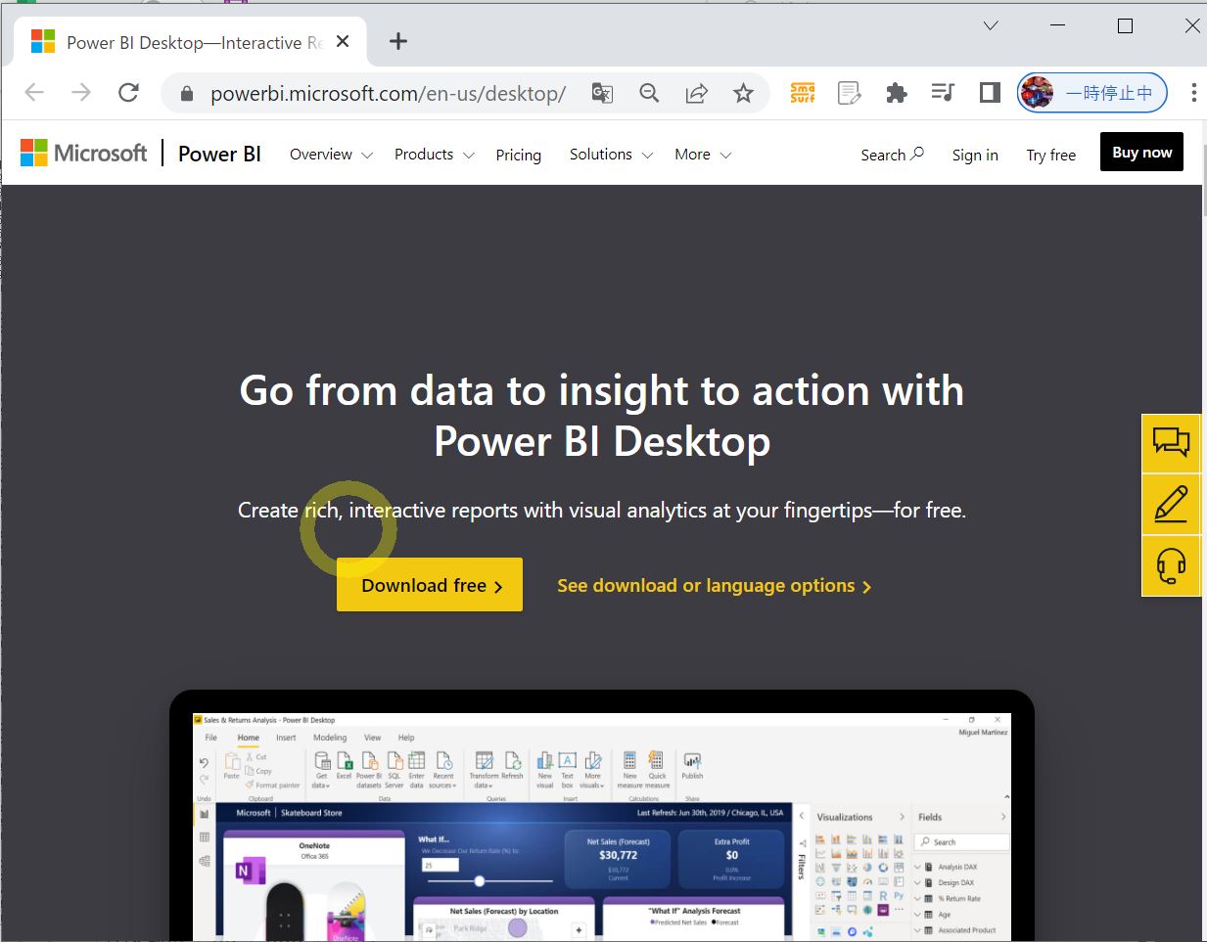The width and height of the screenshot is (1207, 942).
Task: Expand the More navigation menu
Action: (703, 155)
